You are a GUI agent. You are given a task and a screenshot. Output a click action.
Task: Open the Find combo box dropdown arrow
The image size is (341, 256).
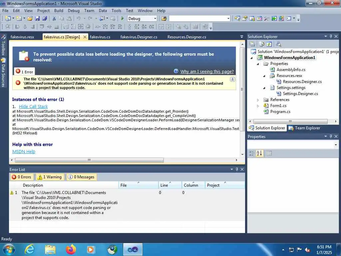click(228, 19)
